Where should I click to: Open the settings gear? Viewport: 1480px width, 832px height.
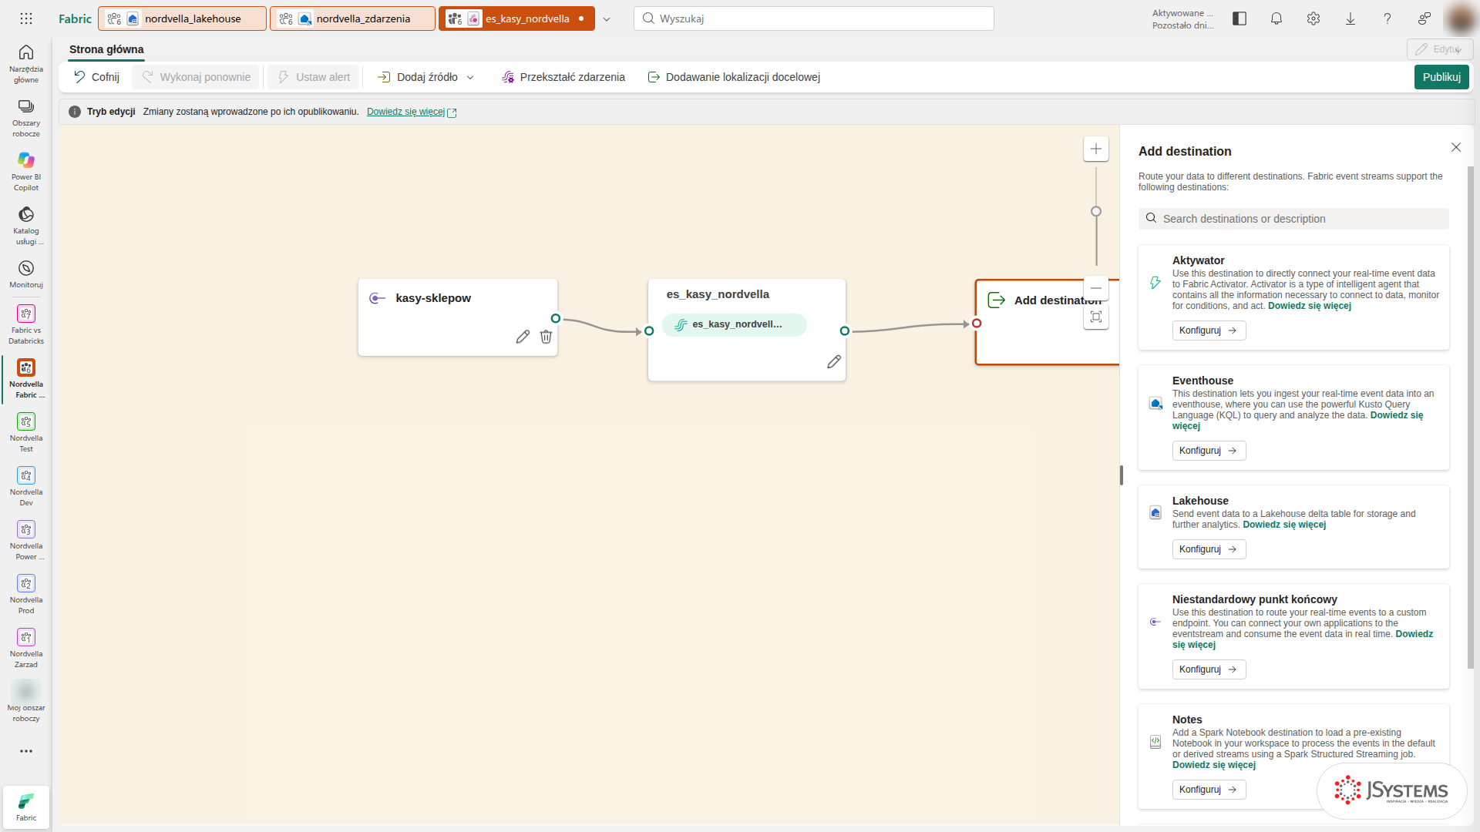(1313, 18)
